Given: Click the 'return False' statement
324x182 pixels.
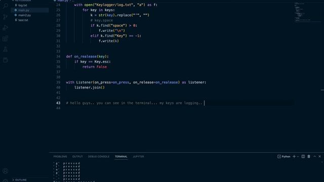Looking at the screenshot, I should [95, 67].
